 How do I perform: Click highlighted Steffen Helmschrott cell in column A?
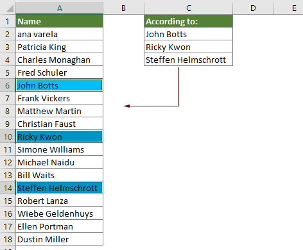click(x=59, y=188)
